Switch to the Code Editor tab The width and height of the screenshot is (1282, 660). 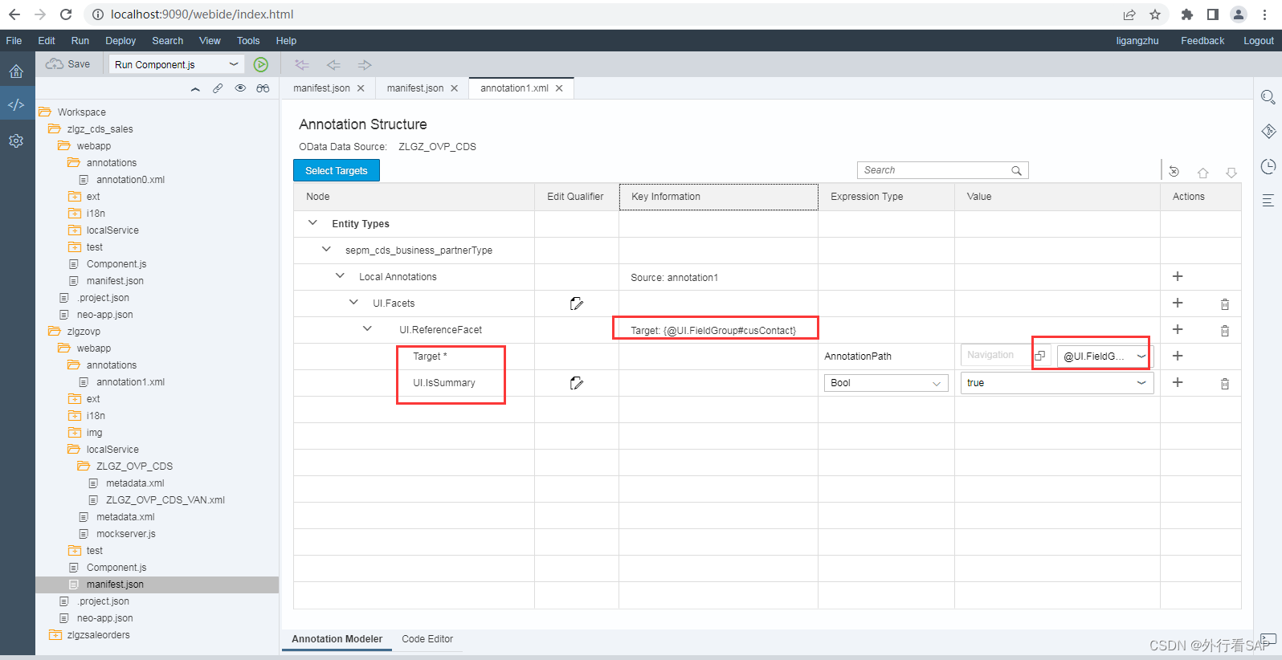coord(427,639)
